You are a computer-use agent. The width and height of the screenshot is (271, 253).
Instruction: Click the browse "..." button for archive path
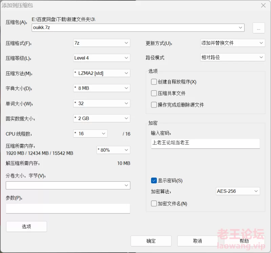click(x=258, y=28)
